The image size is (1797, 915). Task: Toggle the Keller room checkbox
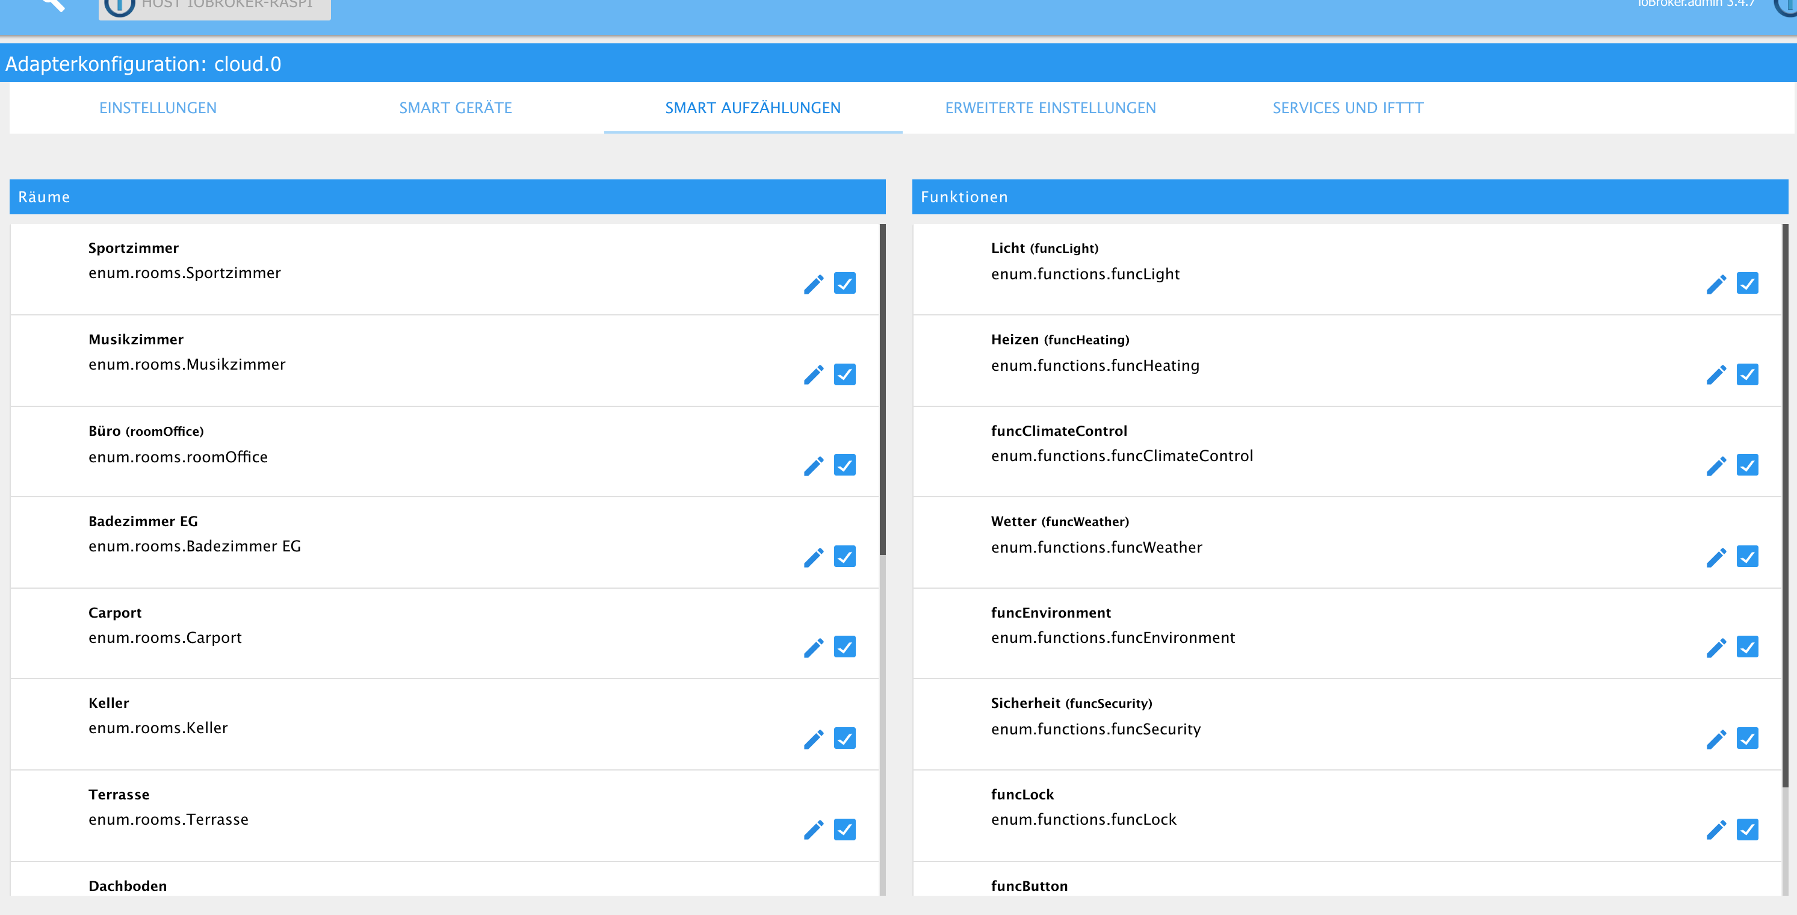845,738
